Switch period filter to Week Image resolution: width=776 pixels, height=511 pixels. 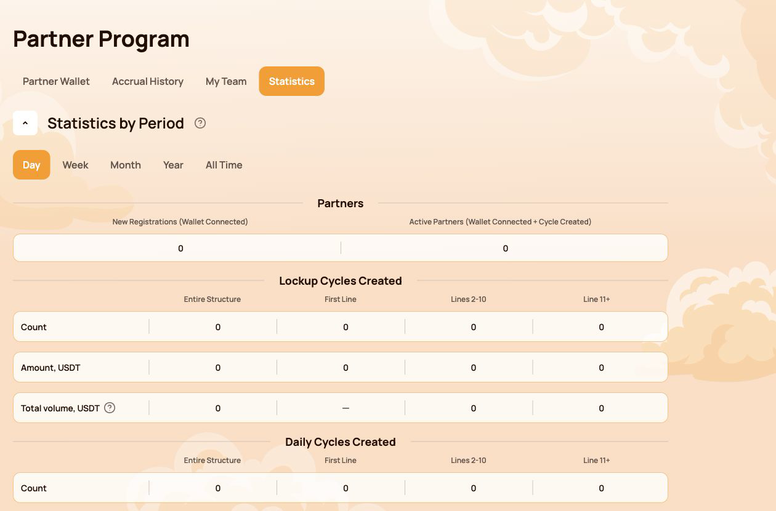(x=76, y=165)
